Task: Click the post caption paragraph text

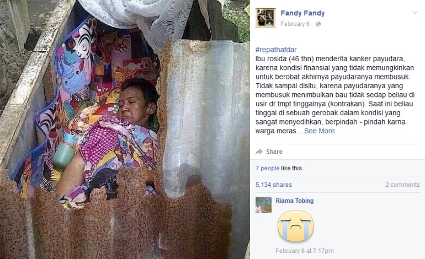Action: pyautogui.click(x=335, y=95)
